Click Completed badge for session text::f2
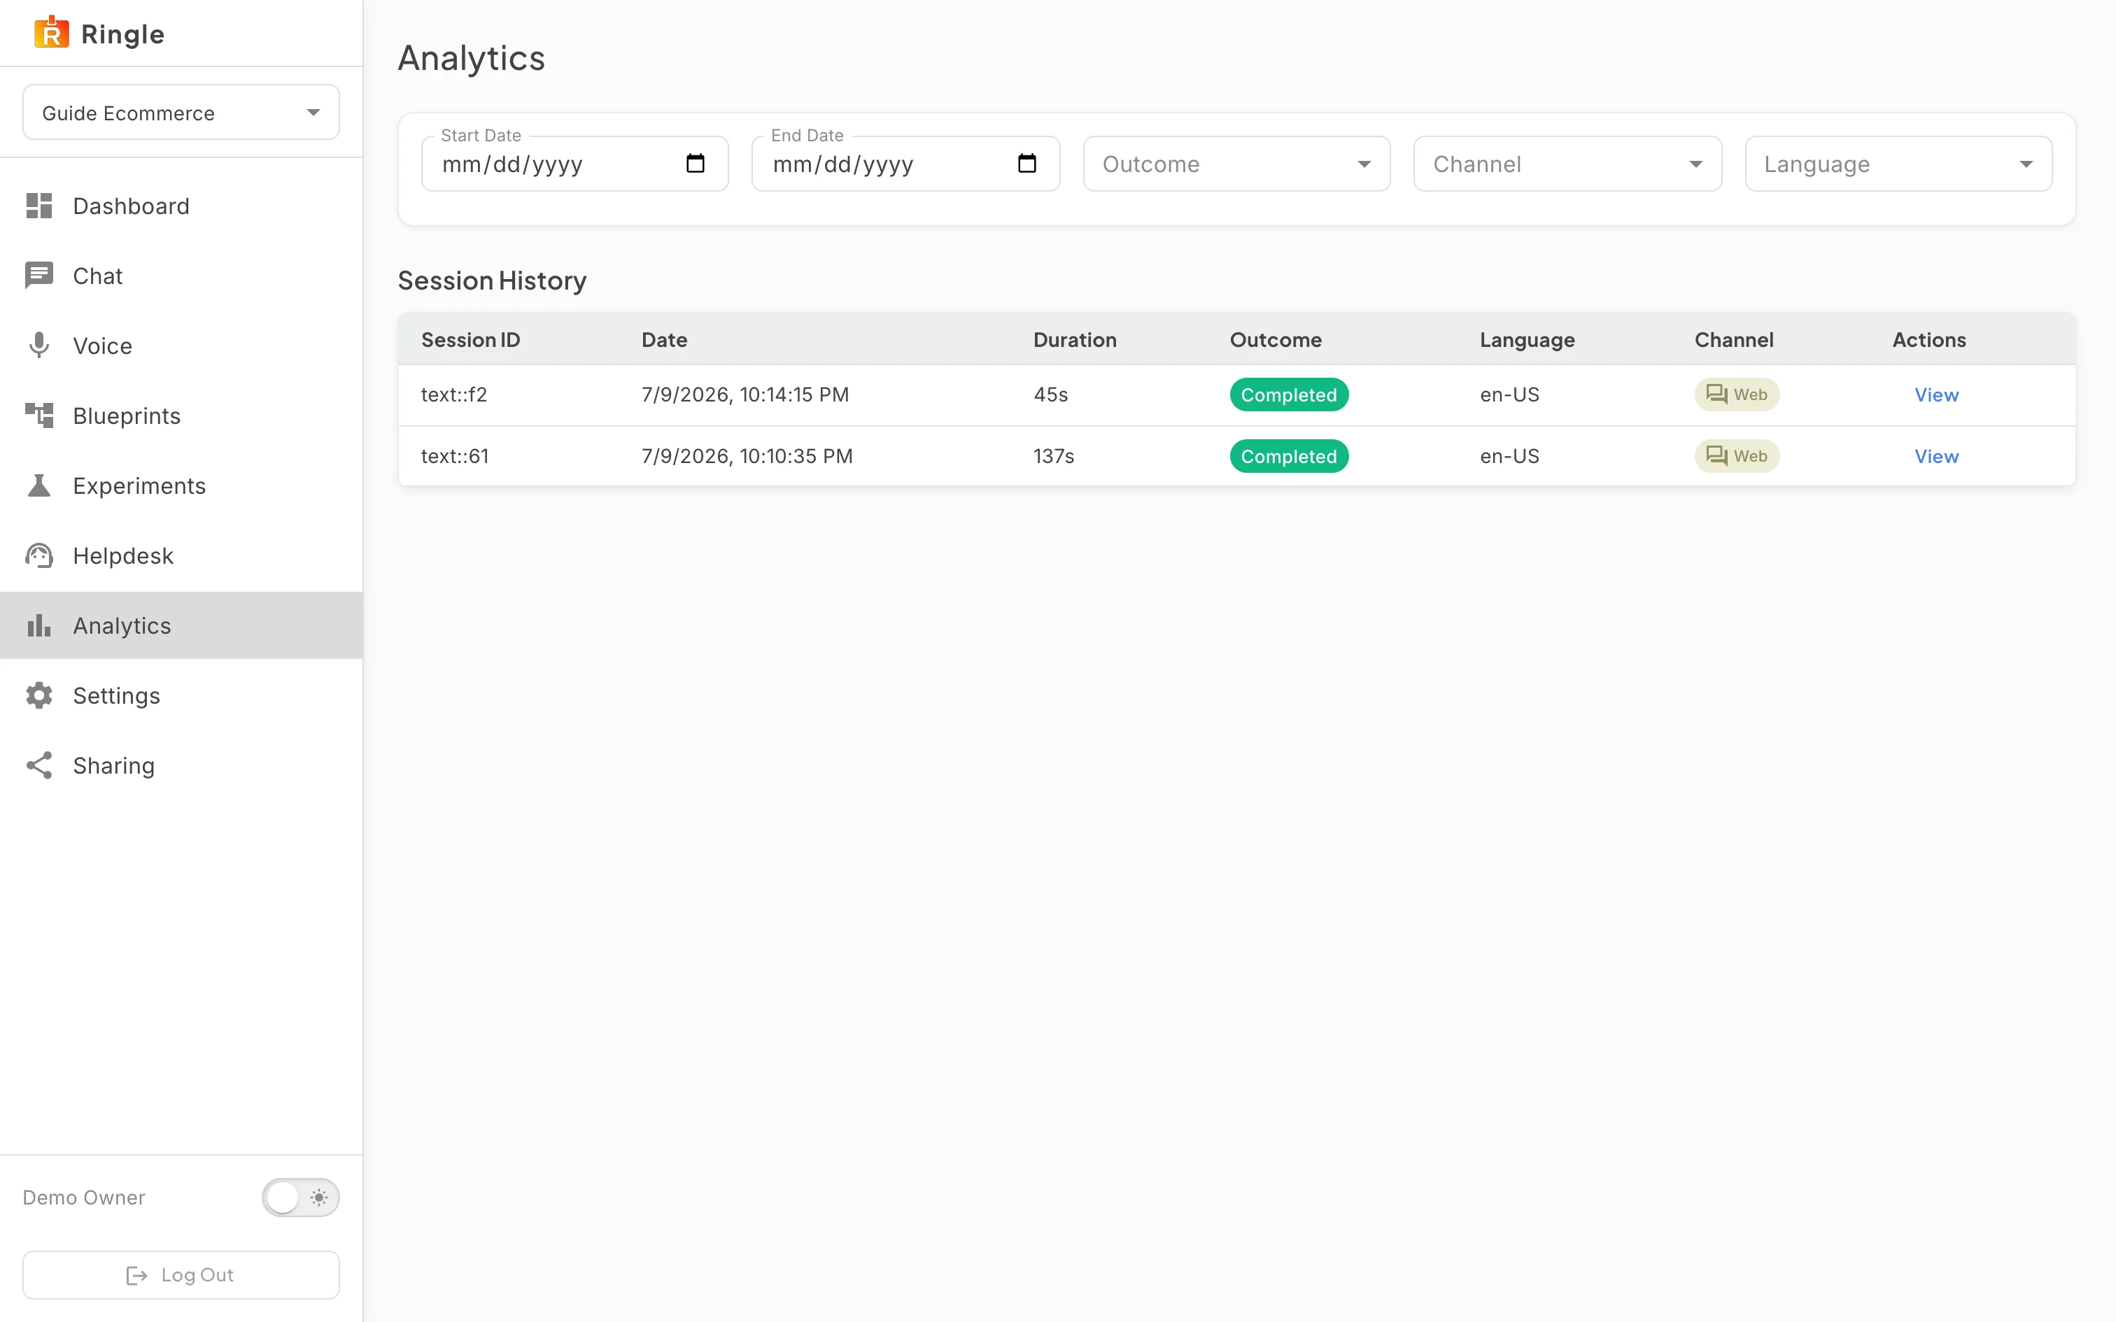 coord(1289,395)
